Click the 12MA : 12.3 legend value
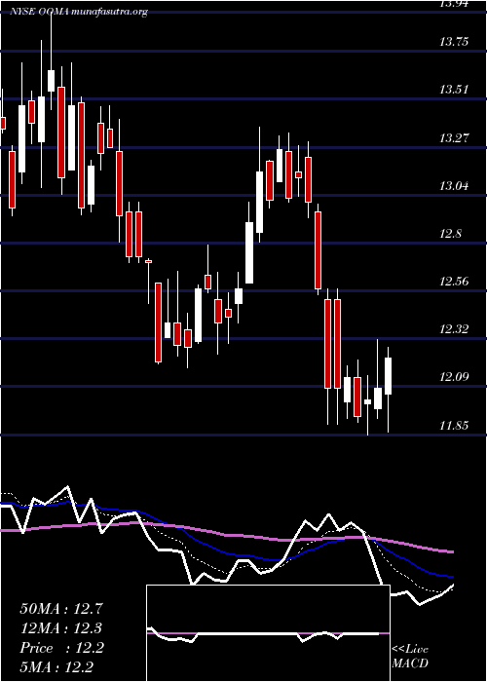This screenshot has height=682, width=487. [61, 628]
